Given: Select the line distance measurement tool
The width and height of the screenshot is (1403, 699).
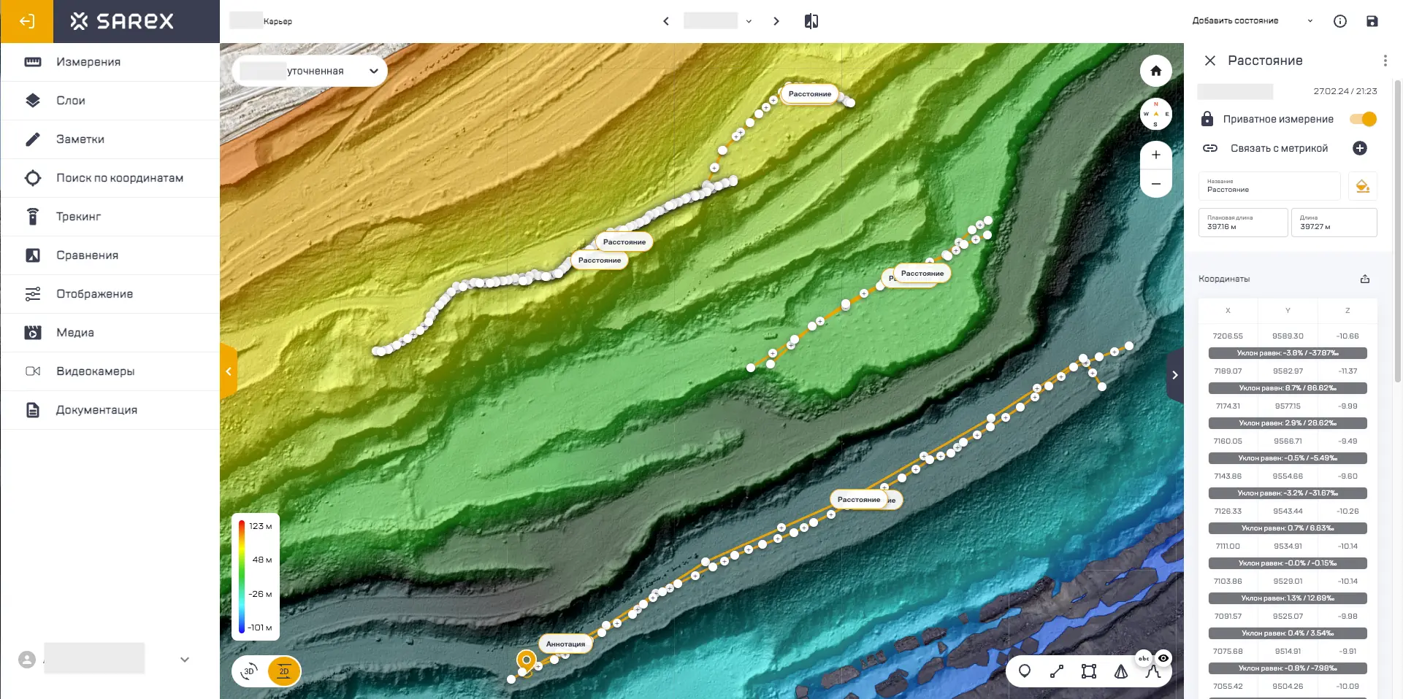Looking at the screenshot, I should [1057, 671].
